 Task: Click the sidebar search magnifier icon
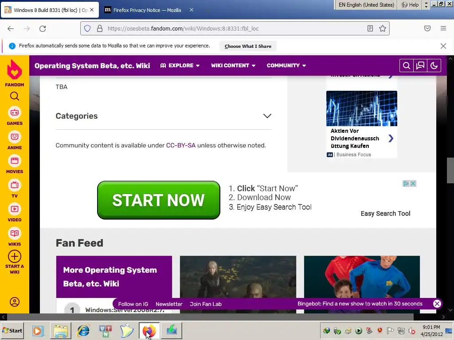(15, 96)
